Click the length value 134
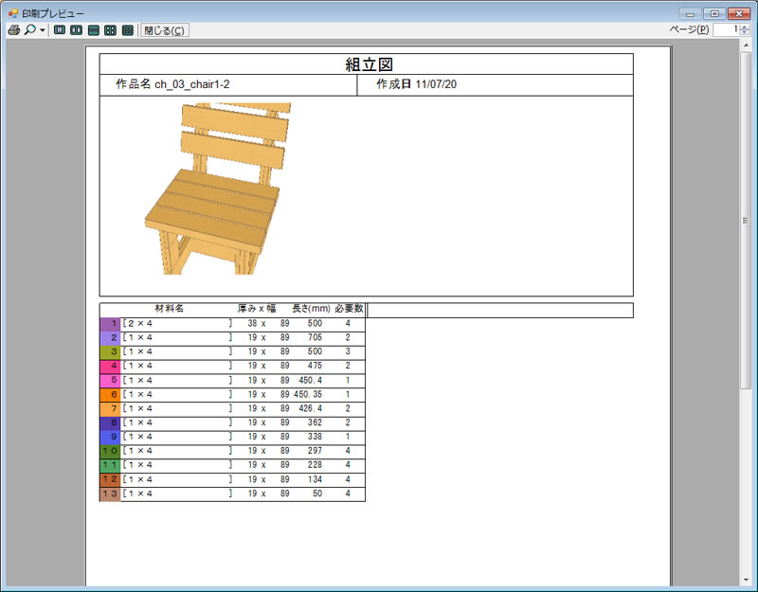Screen dimensions: 758x592 tap(315, 479)
